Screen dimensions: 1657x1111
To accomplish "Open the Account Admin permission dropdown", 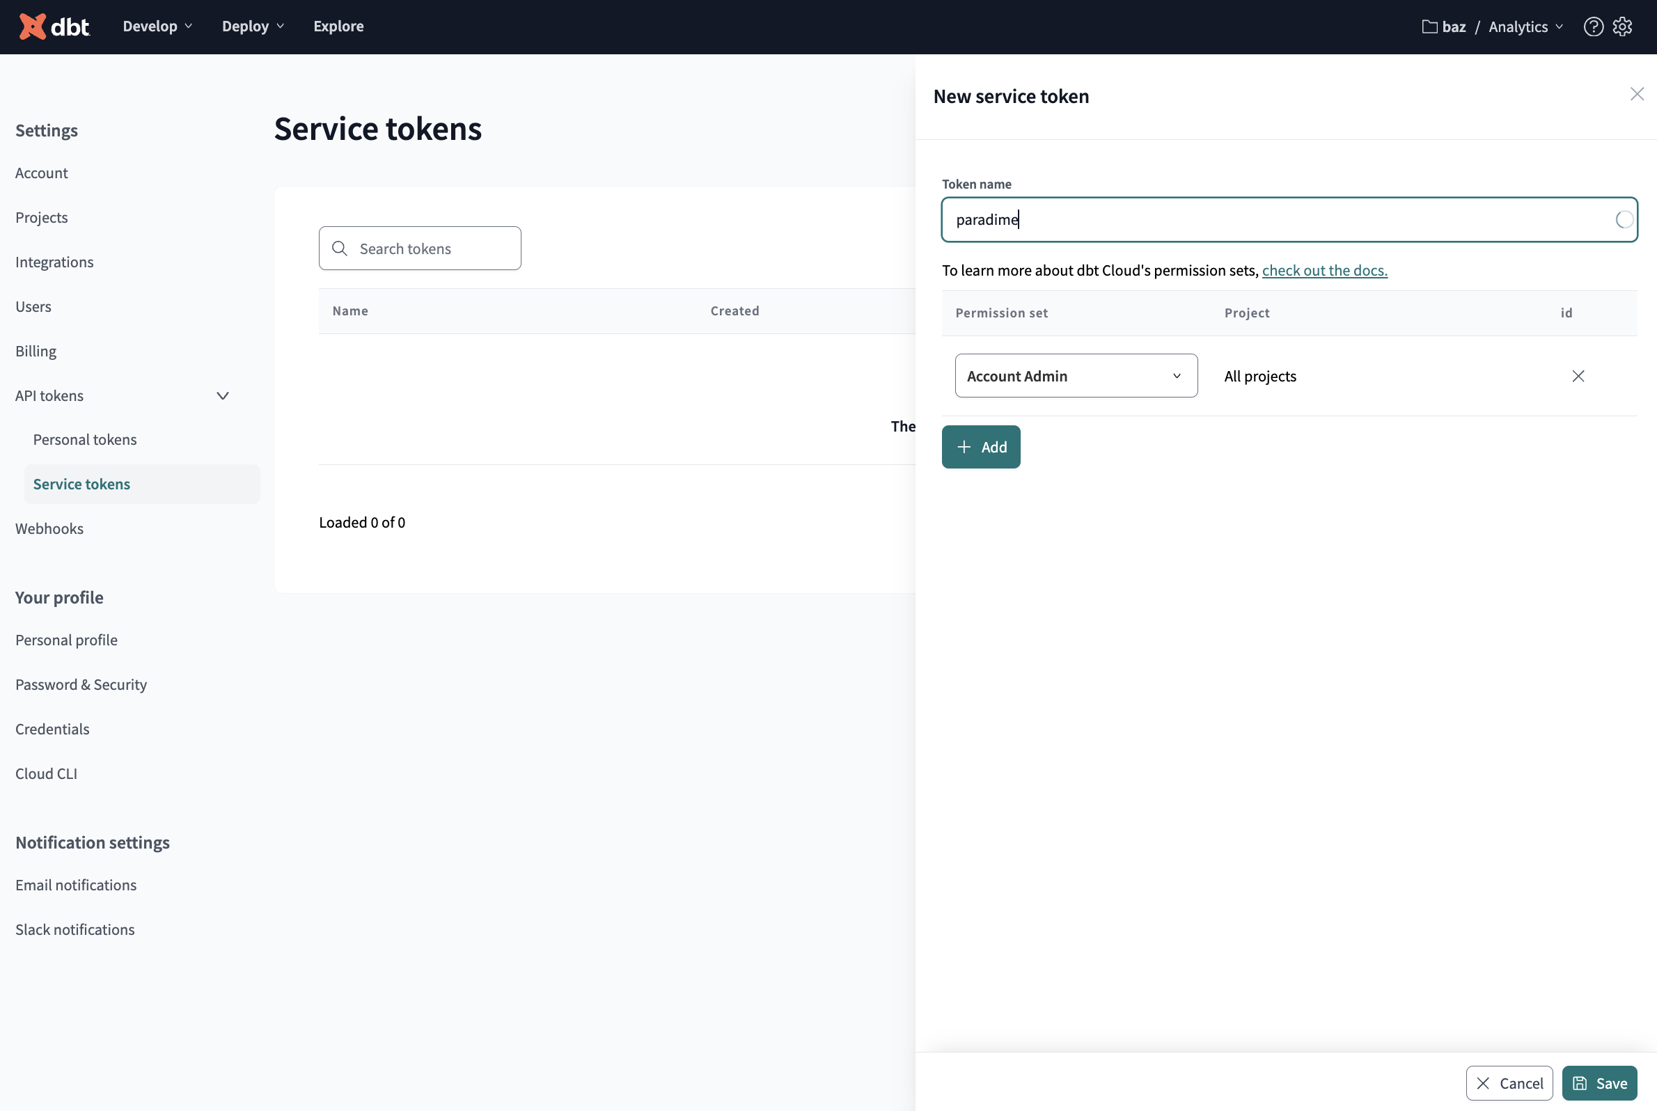I will [1075, 376].
